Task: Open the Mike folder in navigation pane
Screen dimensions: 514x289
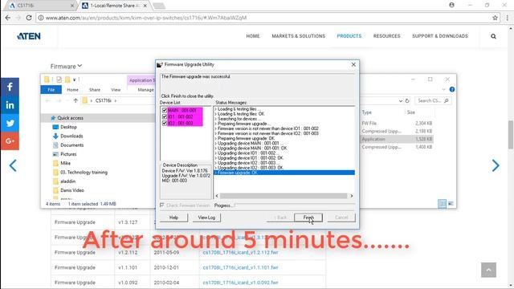Action: tap(65, 163)
